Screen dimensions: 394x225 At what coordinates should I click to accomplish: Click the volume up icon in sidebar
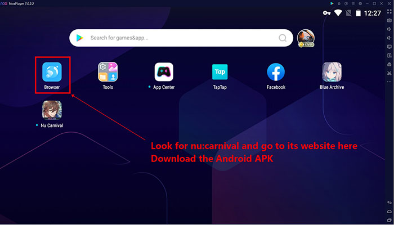(x=389, y=29)
